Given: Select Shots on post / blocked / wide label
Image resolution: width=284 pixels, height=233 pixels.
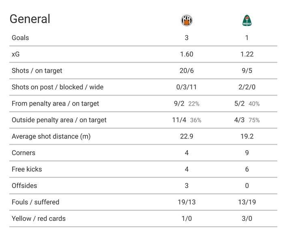Looking at the screenshot, I should [x=58, y=87].
